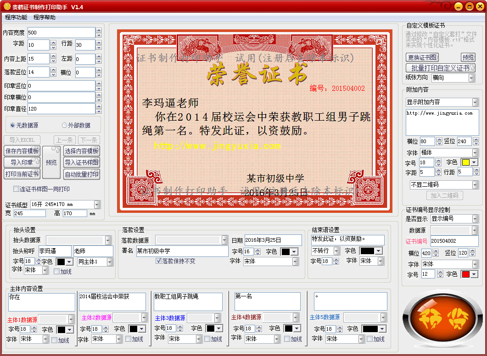Screen dimensions: 487x356
Task: Check 加线 under 抬头设置
Action: 56,272
